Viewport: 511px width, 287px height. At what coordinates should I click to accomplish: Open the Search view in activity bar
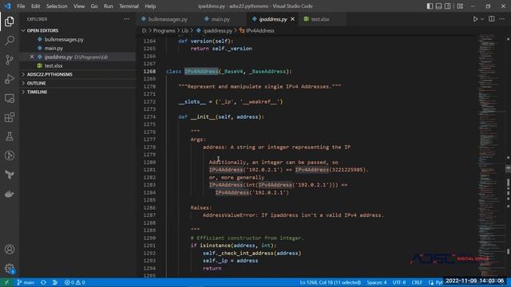tap(10, 41)
